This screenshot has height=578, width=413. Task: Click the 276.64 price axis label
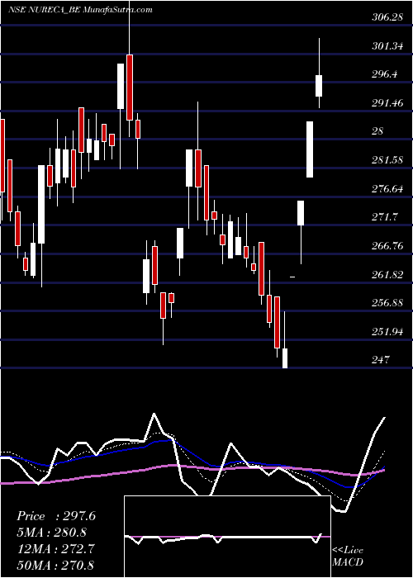click(x=387, y=189)
